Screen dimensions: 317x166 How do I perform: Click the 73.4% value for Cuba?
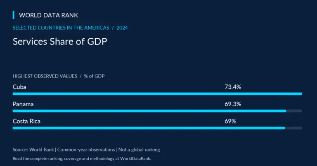233,87
